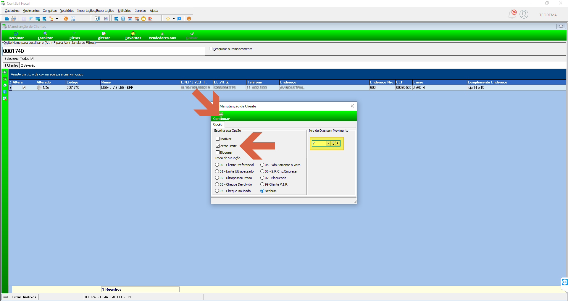Click the blue building icon in the toolbar
The width and height of the screenshot is (568, 301).
click(x=7, y=19)
